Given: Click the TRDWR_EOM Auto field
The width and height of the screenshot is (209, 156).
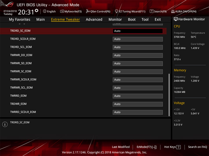Looking at the screenshot, I should click(138, 104).
